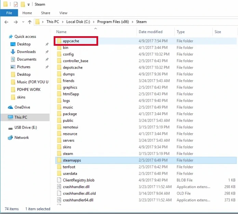The width and height of the screenshot is (238, 214).
Task: Click the pin icon beside Downloads
Action: tap(47, 52)
